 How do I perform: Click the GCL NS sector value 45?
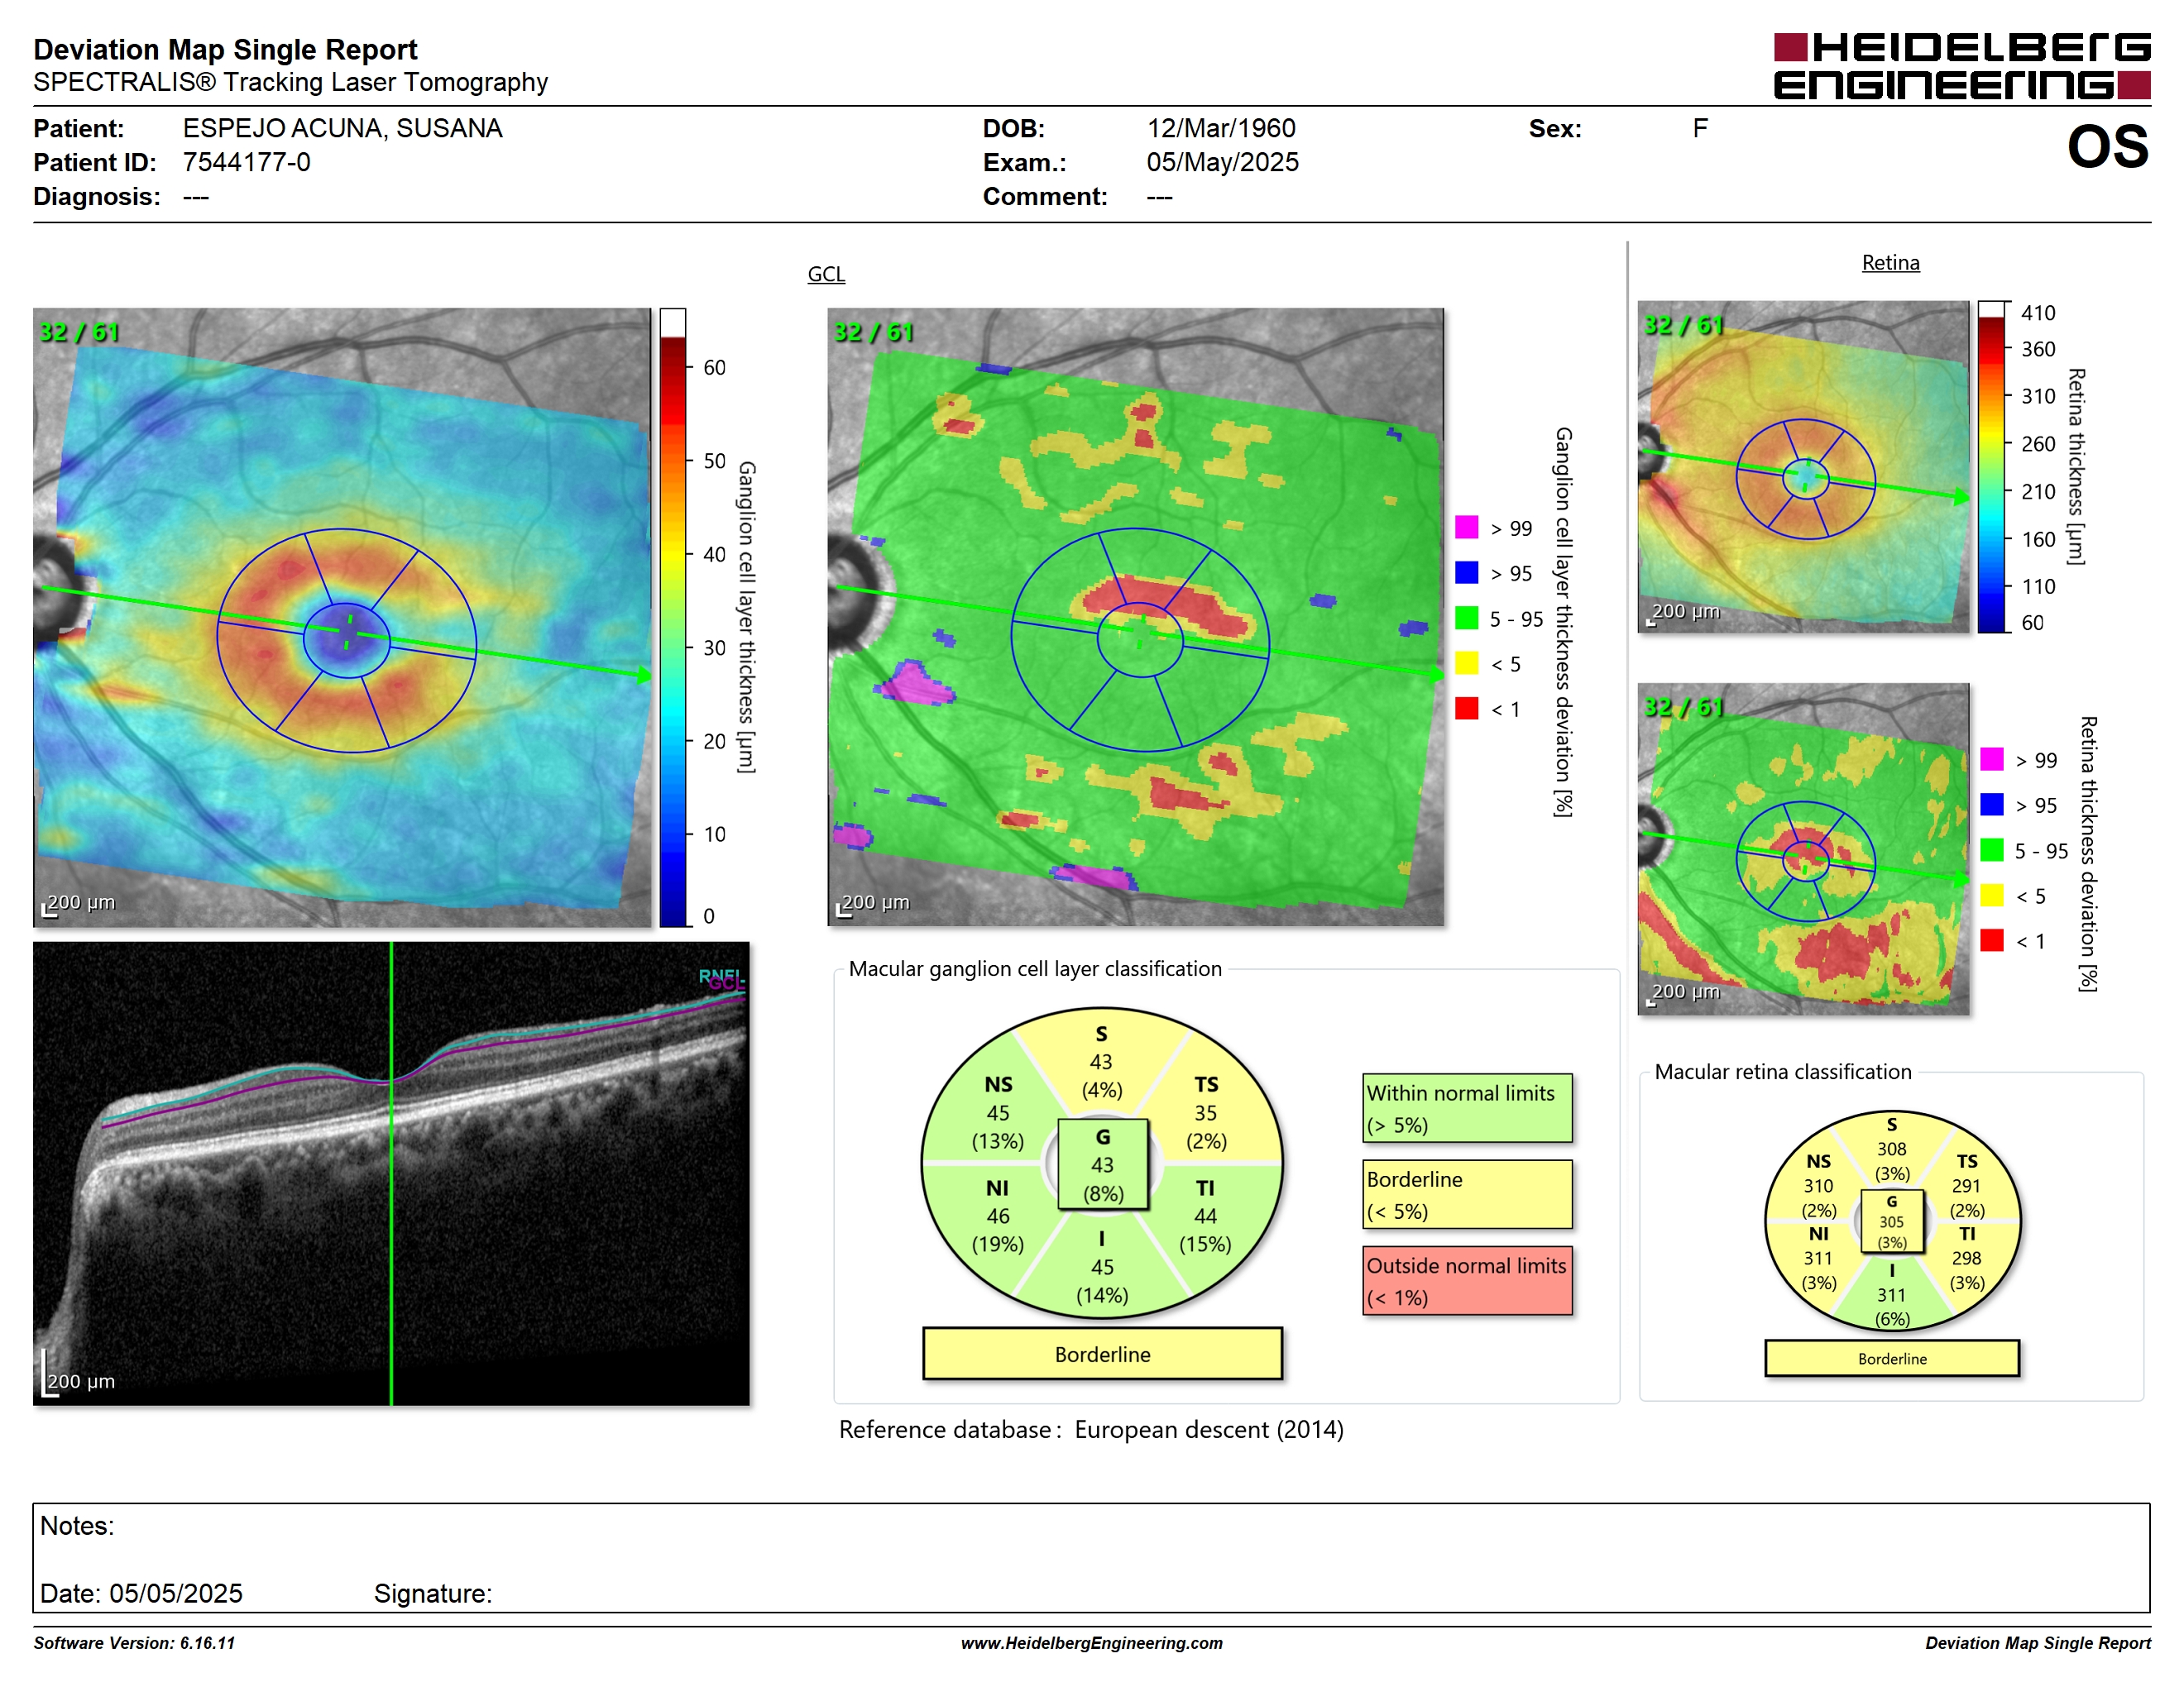(998, 1112)
